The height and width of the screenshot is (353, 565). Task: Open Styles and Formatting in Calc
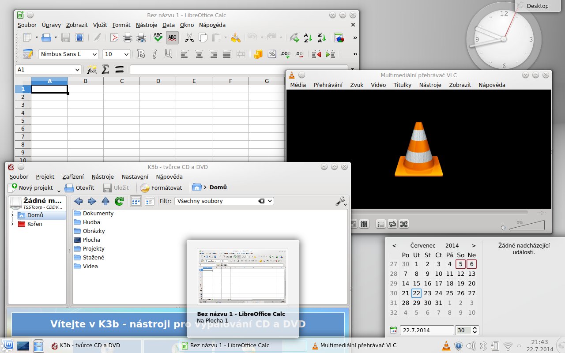point(28,54)
